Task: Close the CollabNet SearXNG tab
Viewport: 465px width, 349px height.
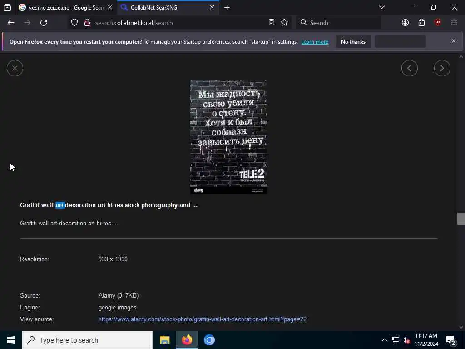Action: click(x=212, y=7)
